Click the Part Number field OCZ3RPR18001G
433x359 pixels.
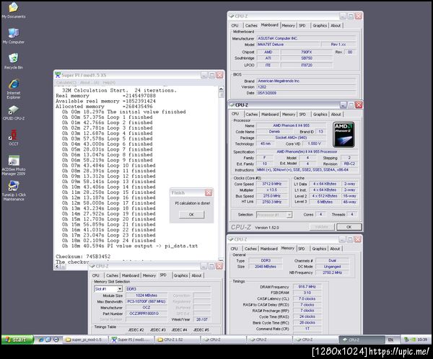146,314
